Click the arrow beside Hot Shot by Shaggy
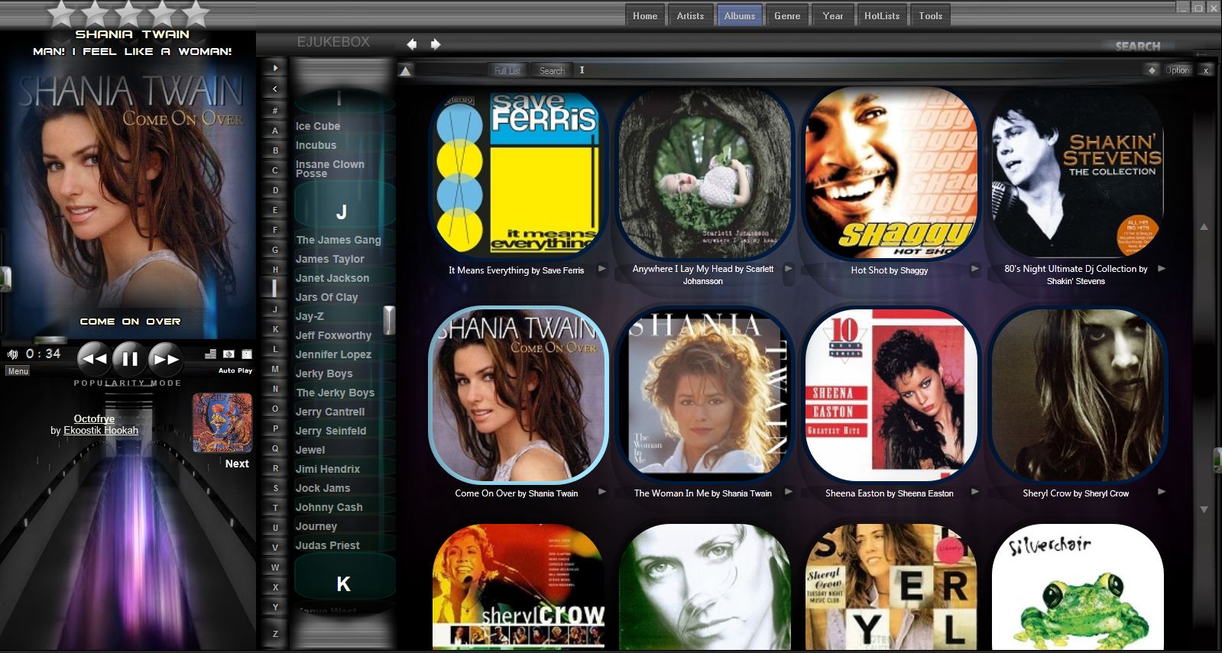1222x653 pixels. tap(975, 268)
